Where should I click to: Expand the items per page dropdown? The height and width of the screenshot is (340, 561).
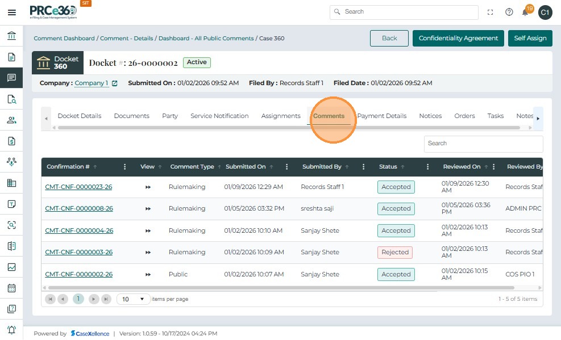point(134,299)
